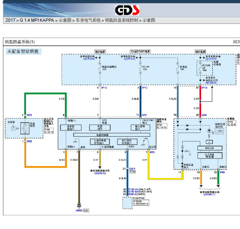Open the G 1.4 MPI KAPPA breadcrumb
Viewport: 240px width, 229px height.
tap(37, 20)
